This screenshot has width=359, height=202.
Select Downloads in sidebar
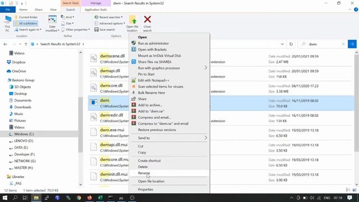[20, 107]
